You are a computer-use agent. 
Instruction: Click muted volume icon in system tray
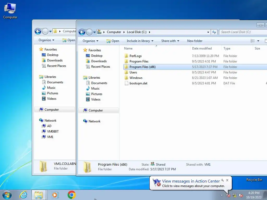[241, 195]
